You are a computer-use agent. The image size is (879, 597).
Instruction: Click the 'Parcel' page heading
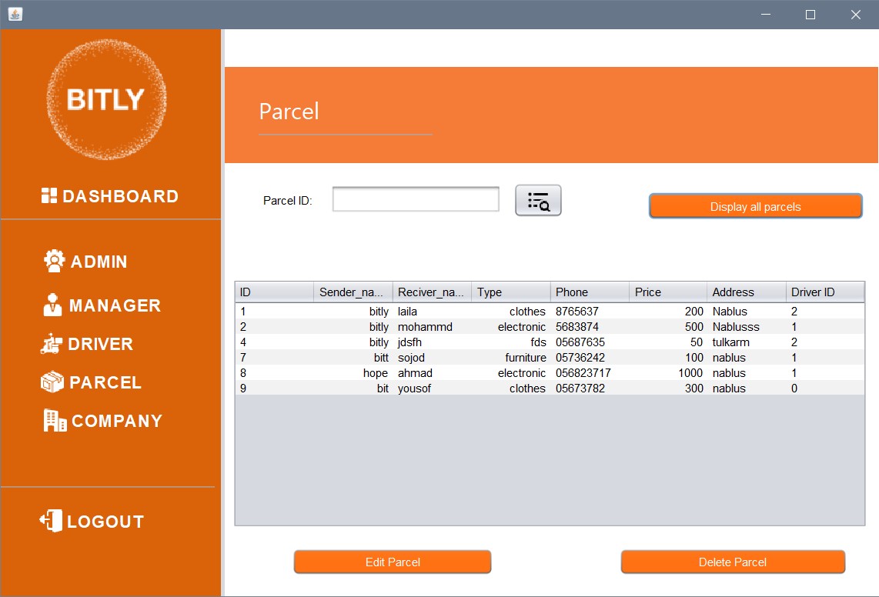pos(289,112)
